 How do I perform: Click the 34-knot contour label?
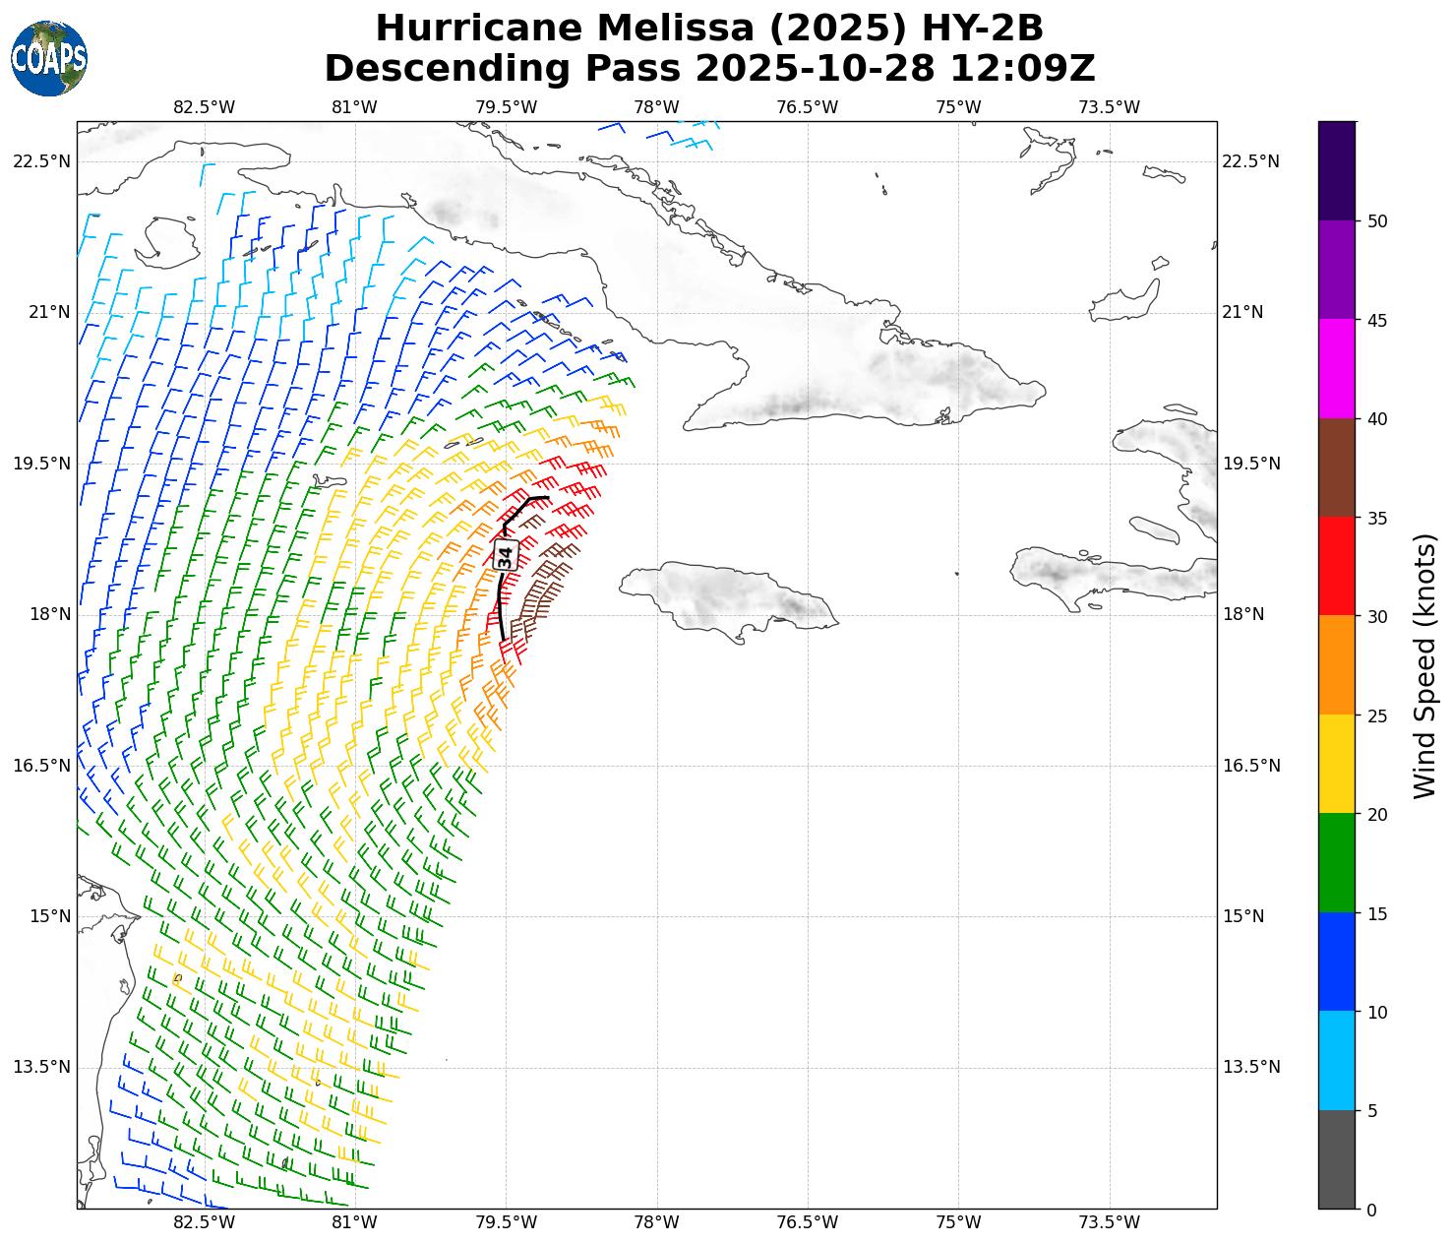tap(506, 555)
